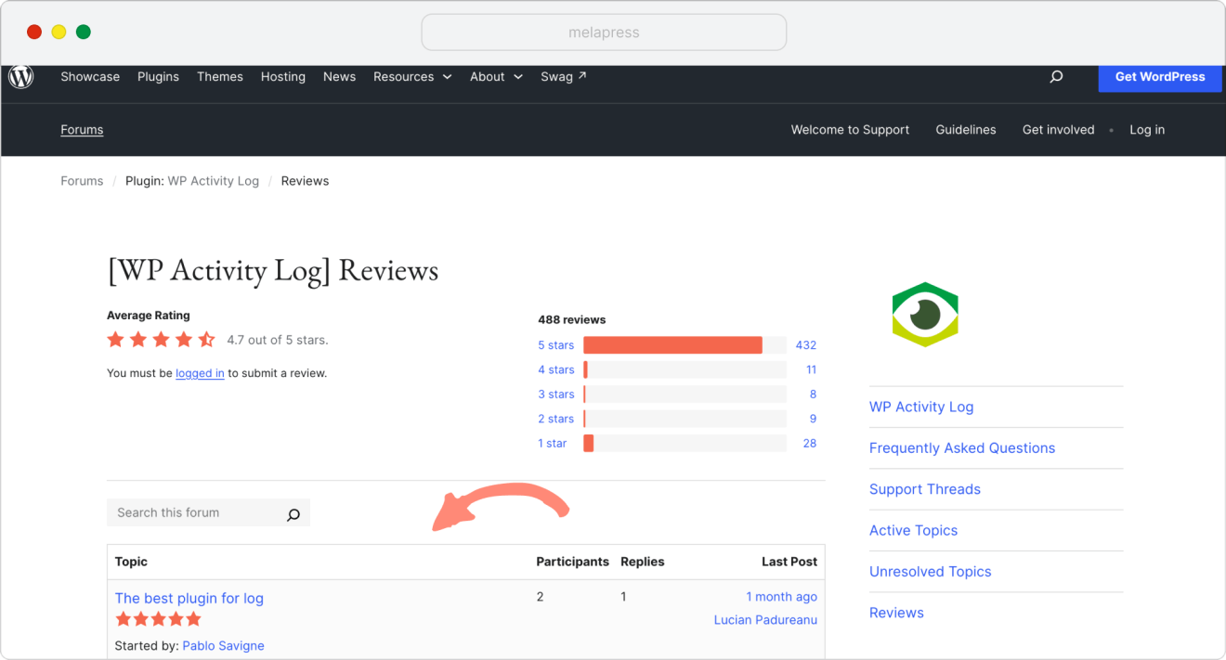This screenshot has height=660, width=1226.
Task: Click the 432 review count
Action: point(806,345)
